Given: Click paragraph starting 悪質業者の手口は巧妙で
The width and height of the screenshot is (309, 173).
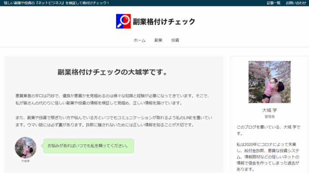Looking at the screenshot, I should (x=113, y=100).
